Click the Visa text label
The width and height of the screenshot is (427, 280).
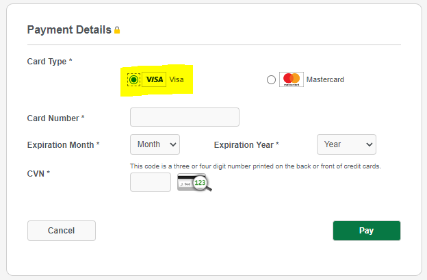coord(177,80)
